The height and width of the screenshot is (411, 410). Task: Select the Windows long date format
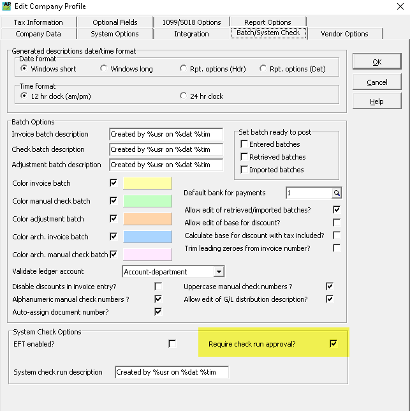click(x=104, y=69)
